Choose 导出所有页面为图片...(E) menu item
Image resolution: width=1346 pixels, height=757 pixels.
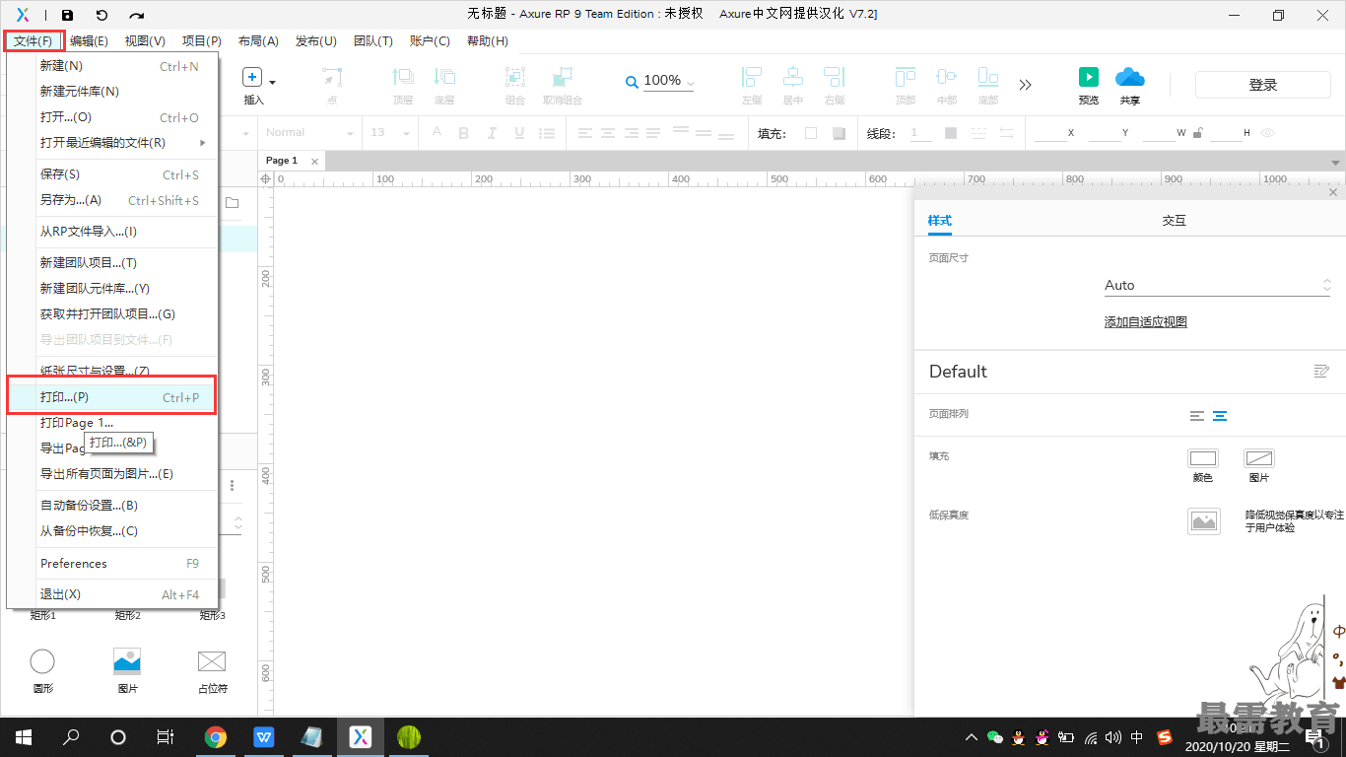112,473
